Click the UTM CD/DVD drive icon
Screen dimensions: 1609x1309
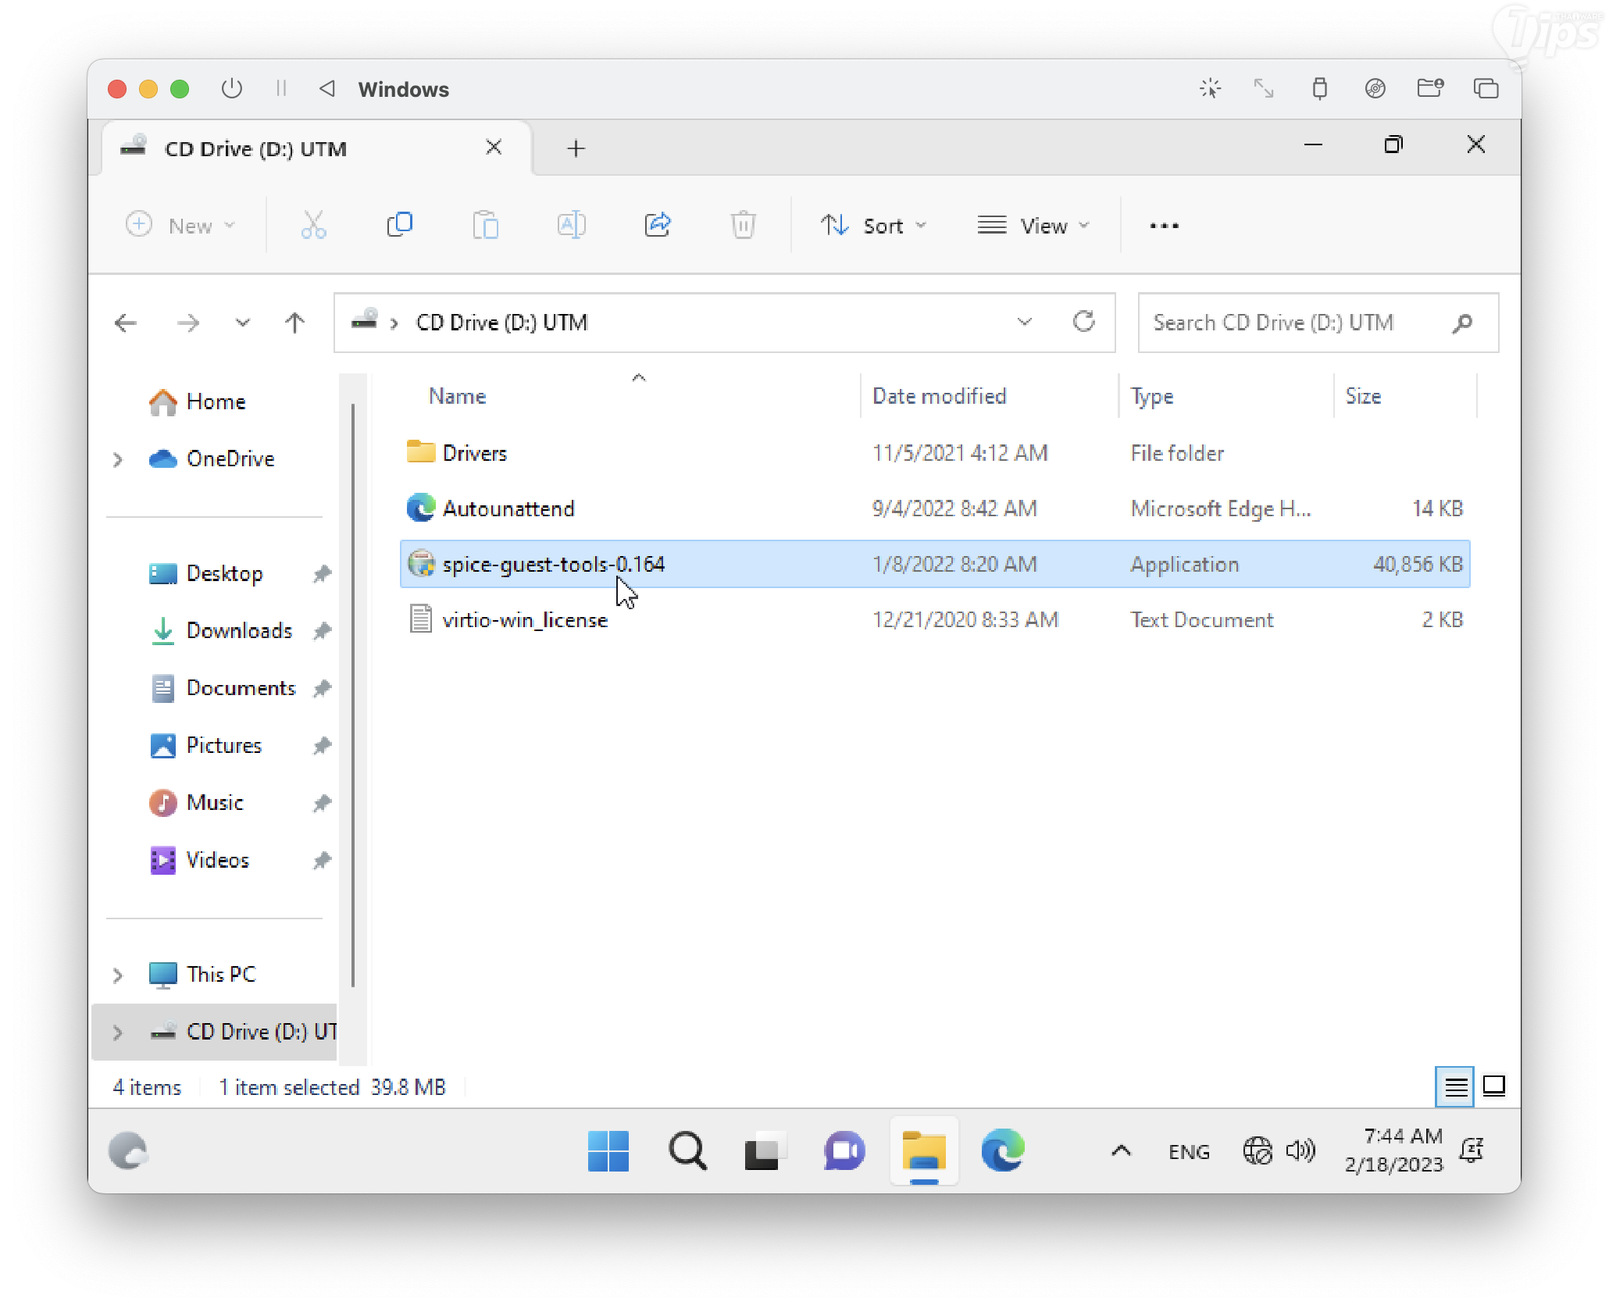coord(1375,89)
